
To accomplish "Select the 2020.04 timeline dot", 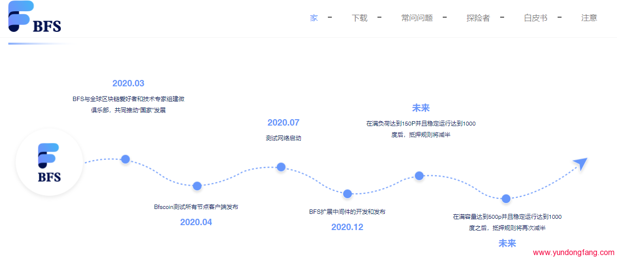I will 197,186.
